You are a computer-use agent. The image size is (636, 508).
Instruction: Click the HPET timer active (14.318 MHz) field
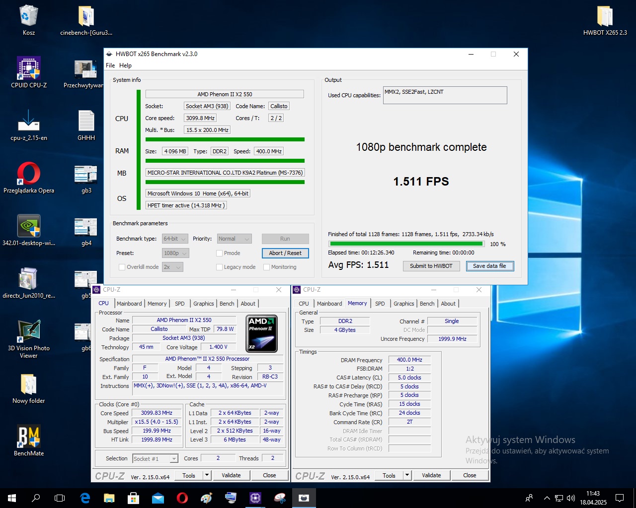point(186,205)
